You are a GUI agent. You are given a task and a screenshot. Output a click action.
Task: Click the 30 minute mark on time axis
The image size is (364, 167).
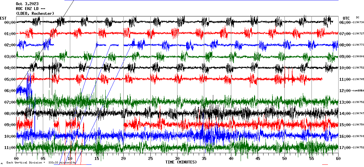[177, 159]
